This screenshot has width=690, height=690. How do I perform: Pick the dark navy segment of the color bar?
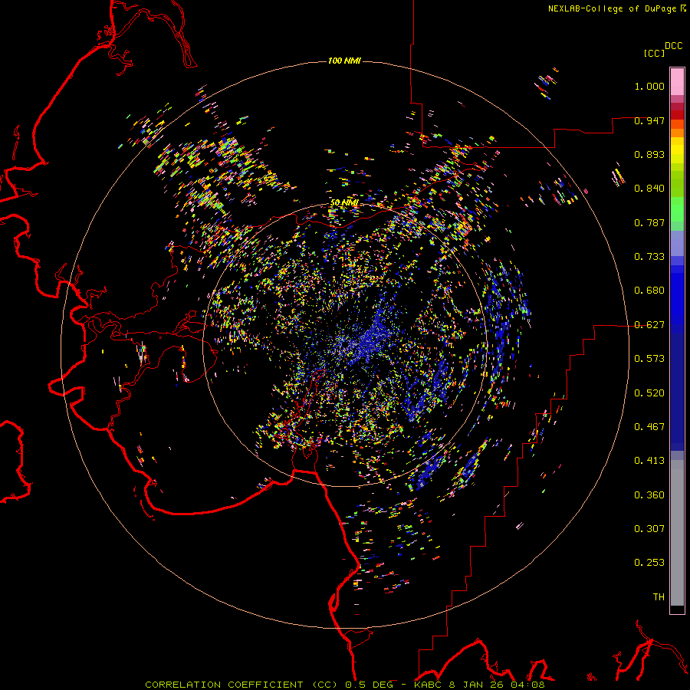677,387
